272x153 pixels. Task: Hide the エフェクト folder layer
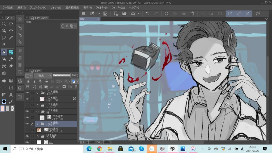pyautogui.click(x=27, y=93)
